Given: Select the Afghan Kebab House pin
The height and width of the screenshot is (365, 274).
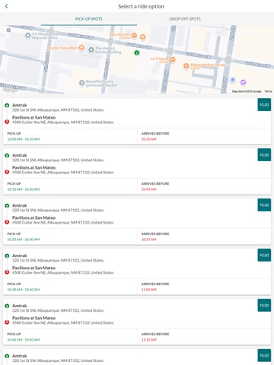Looking at the screenshot, I should pos(186,66).
